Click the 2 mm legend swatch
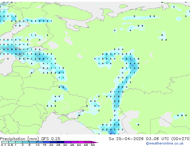The height and width of the screenshot is (146, 190). [x=26, y=142]
